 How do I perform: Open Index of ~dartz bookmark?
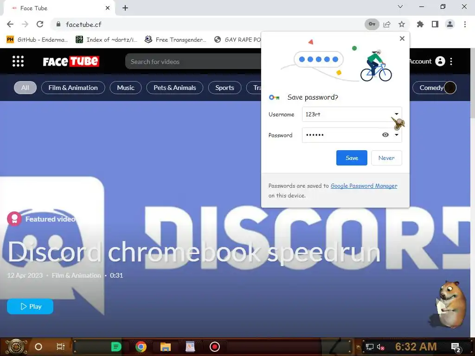pos(107,40)
